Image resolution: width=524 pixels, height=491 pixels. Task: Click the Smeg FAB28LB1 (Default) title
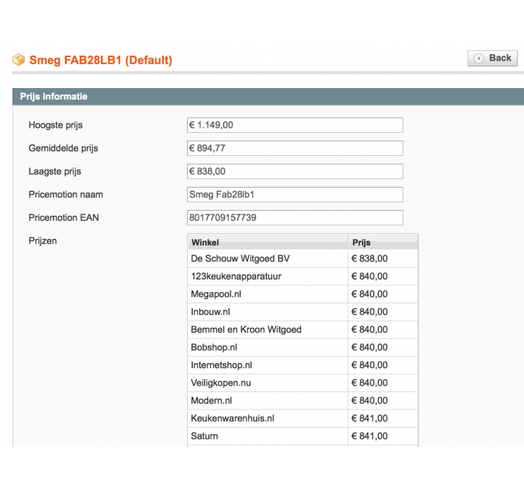100,60
